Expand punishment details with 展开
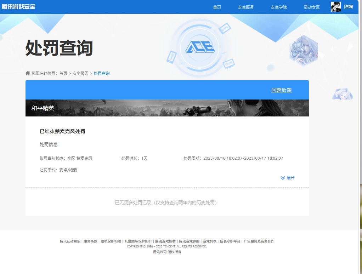This screenshot has width=362, height=274. (x=287, y=178)
